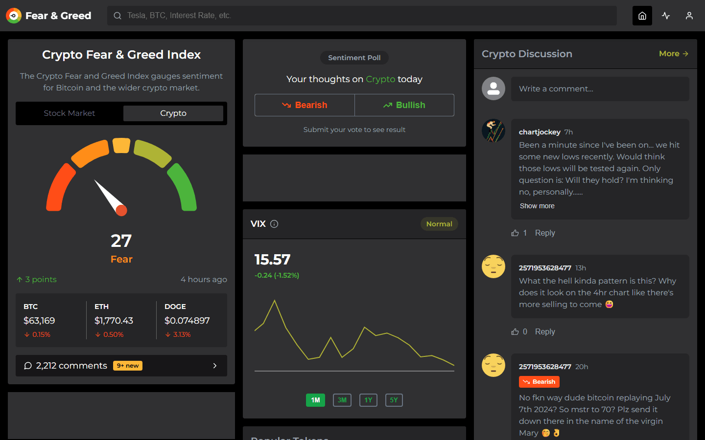Open the avatar of the 20h commenter
This screenshot has width=705, height=440.
pos(493,365)
